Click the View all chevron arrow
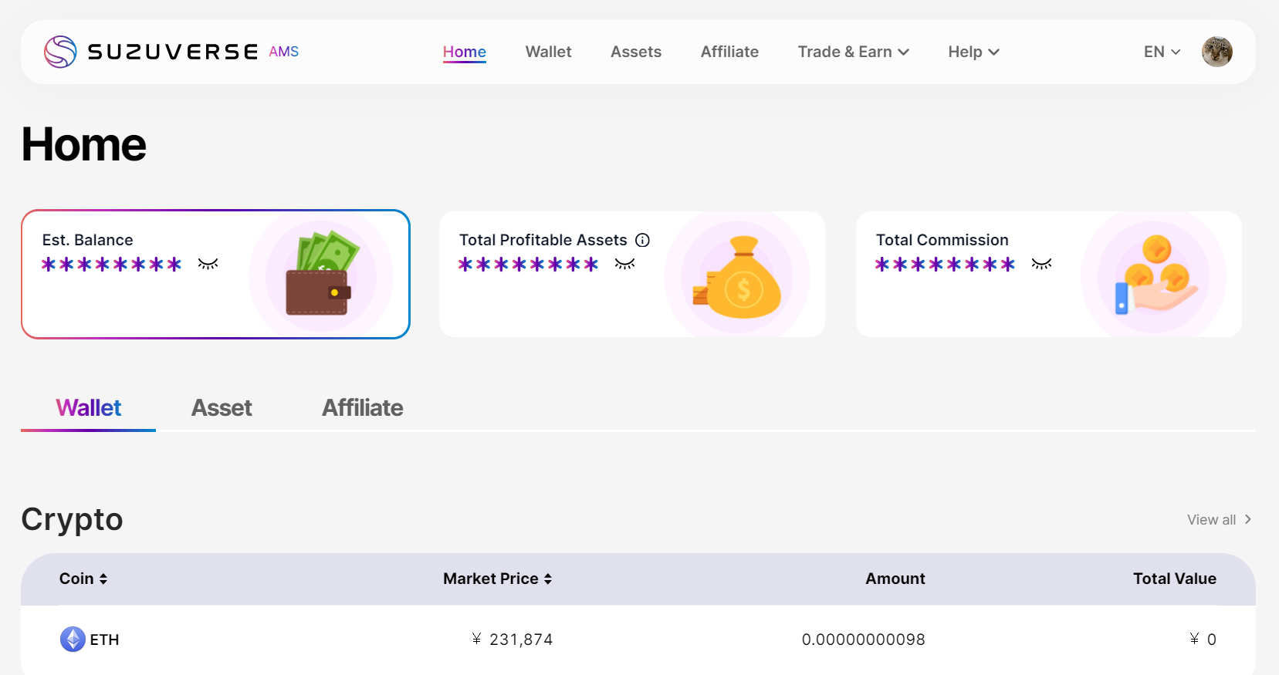This screenshot has height=675, width=1279. click(1247, 519)
